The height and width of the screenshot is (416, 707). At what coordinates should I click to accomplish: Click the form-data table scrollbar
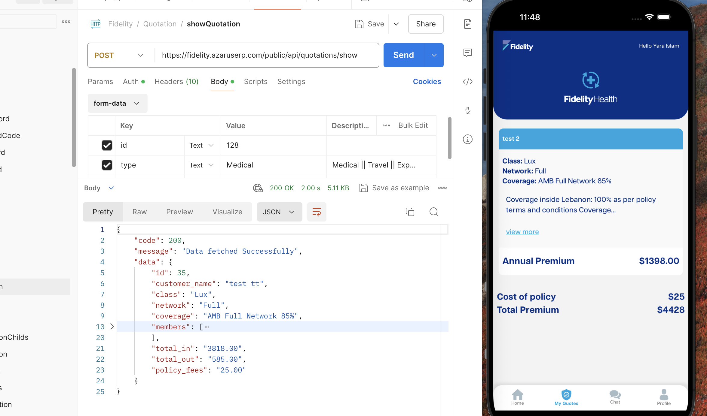tap(449, 138)
